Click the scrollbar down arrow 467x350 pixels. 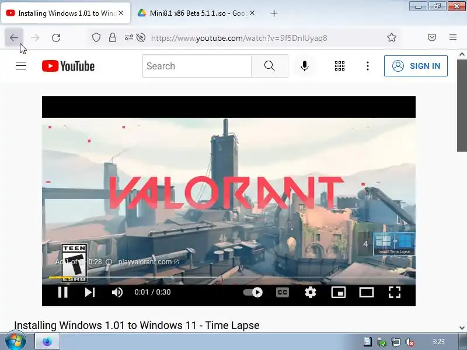[462, 327]
